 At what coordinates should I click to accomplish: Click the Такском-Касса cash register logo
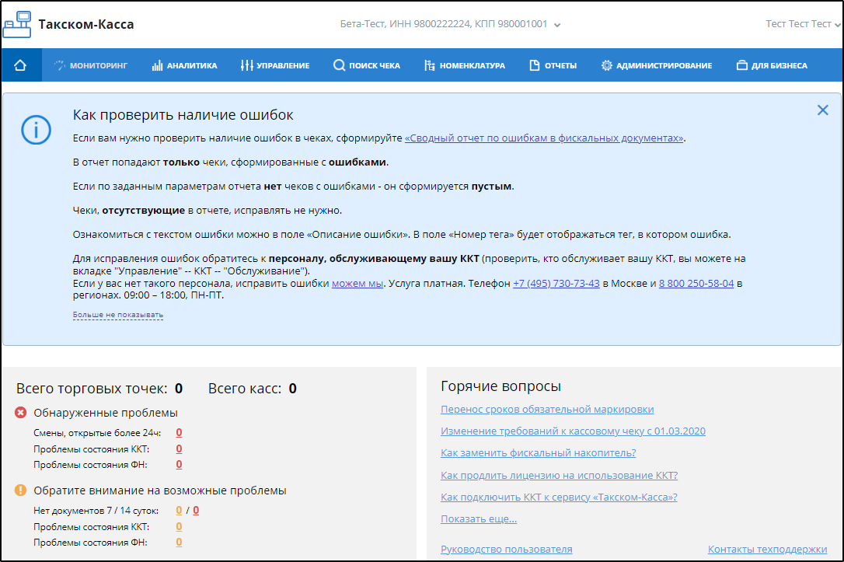click(17, 25)
